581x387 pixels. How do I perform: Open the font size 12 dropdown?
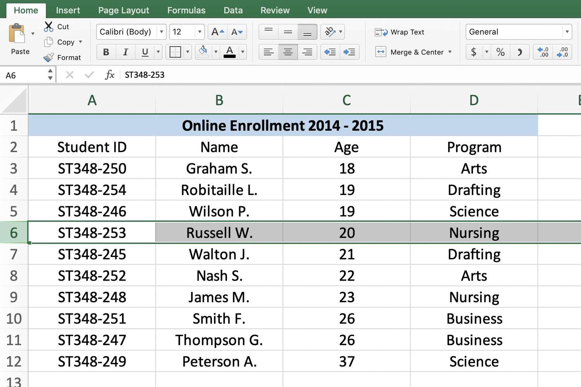[x=199, y=32]
